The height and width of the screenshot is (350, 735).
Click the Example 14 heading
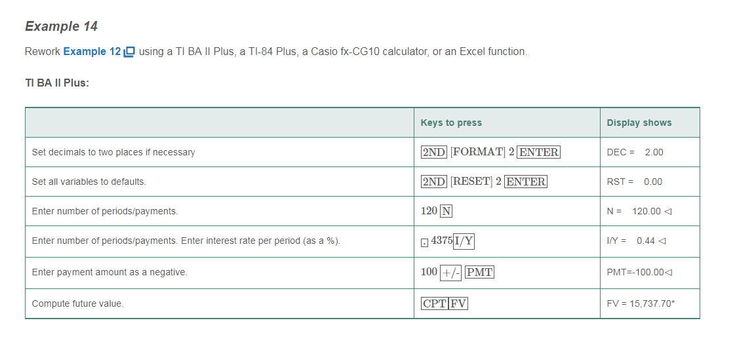click(61, 26)
